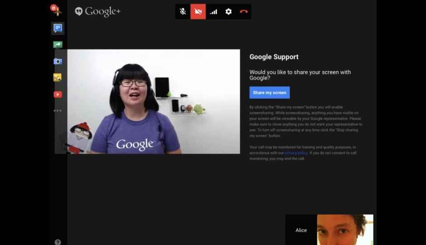Toggle the camera off button
The image size is (426, 245).
tap(198, 11)
